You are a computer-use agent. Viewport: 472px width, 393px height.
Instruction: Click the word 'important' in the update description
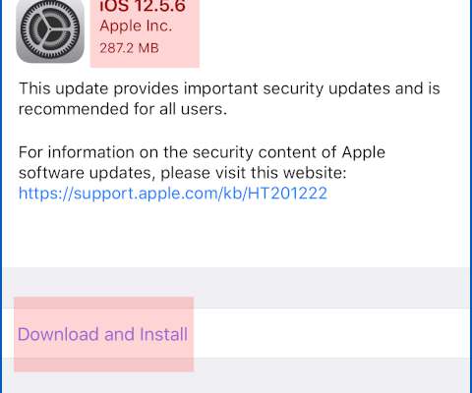coord(220,89)
